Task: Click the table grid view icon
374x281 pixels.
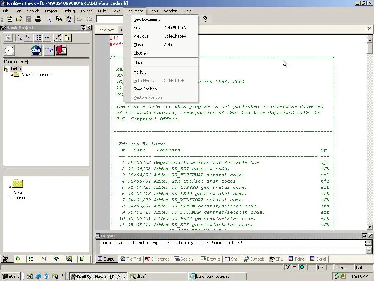Action: click(x=47, y=38)
